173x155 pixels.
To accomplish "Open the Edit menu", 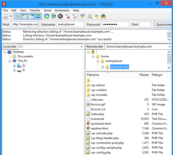I will tap(14, 10).
